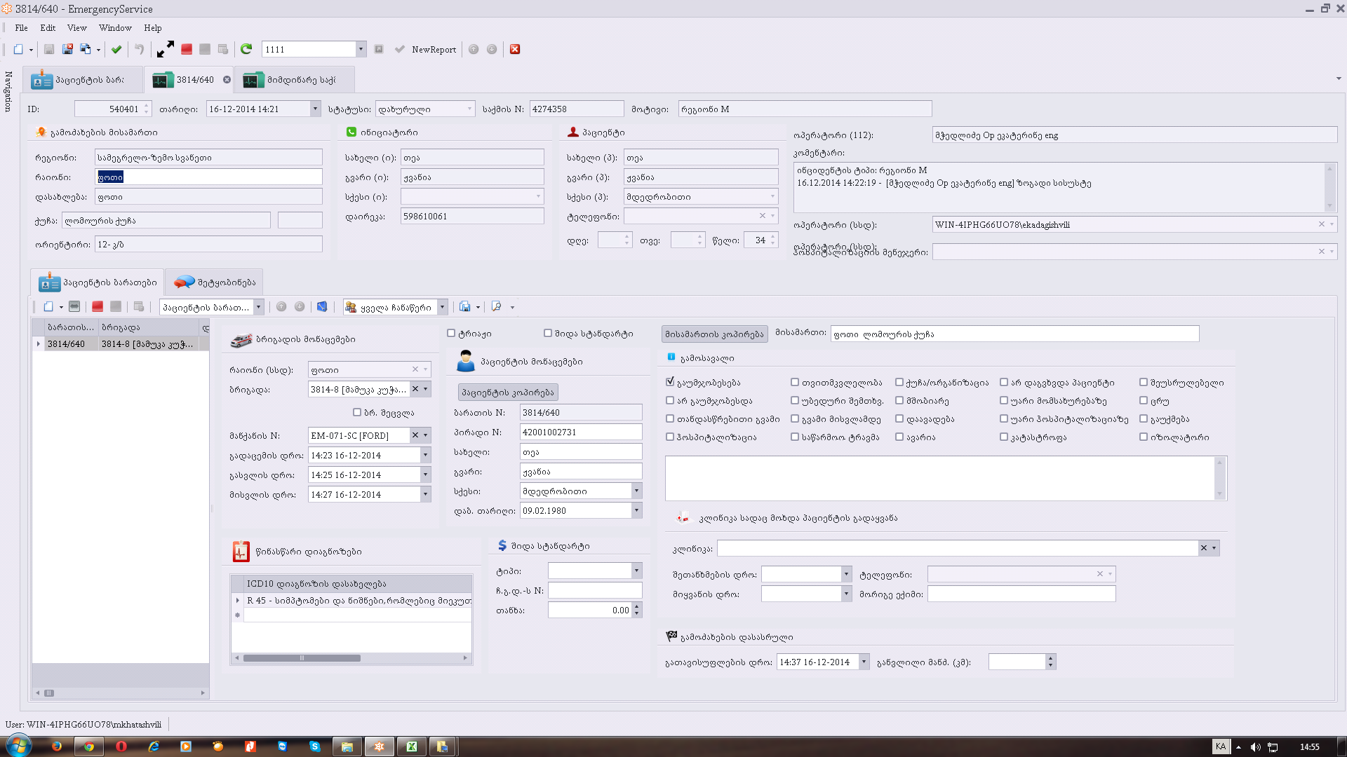Click the მისამართის კოპირება button
1347x757 pixels.
(x=714, y=334)
